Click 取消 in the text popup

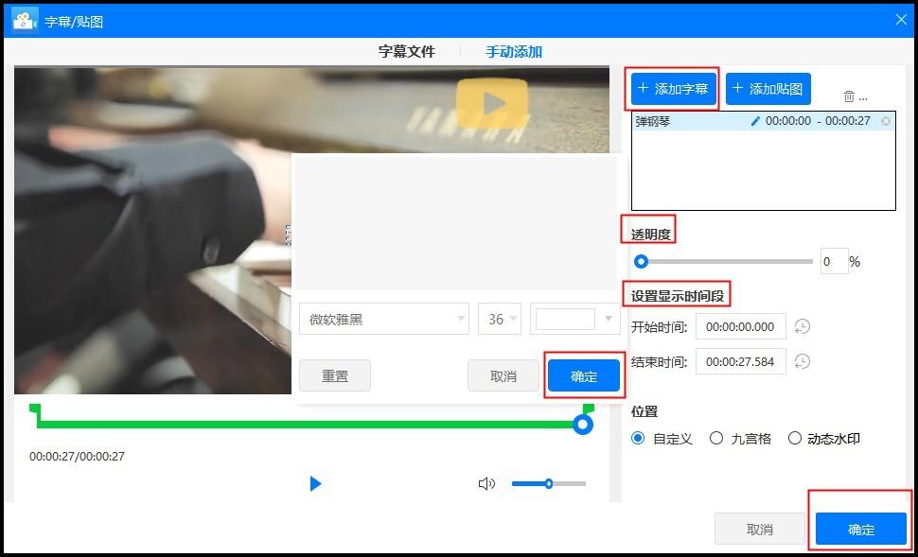(x=503, y=375)
